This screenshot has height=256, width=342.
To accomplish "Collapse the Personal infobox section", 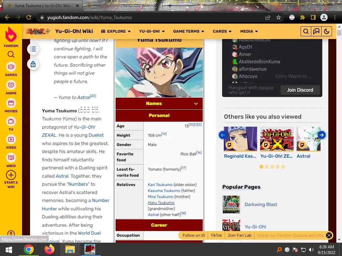I will pos(159,116).
